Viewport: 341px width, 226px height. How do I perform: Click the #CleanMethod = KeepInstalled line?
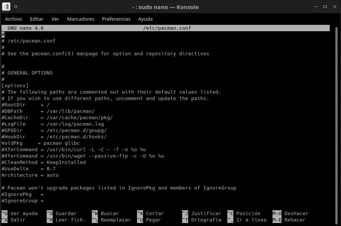pyautogui.click(x=44, y=162)
